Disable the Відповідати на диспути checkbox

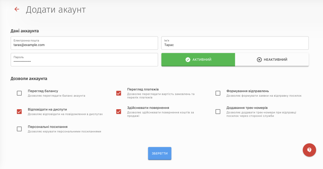point(19,111)
